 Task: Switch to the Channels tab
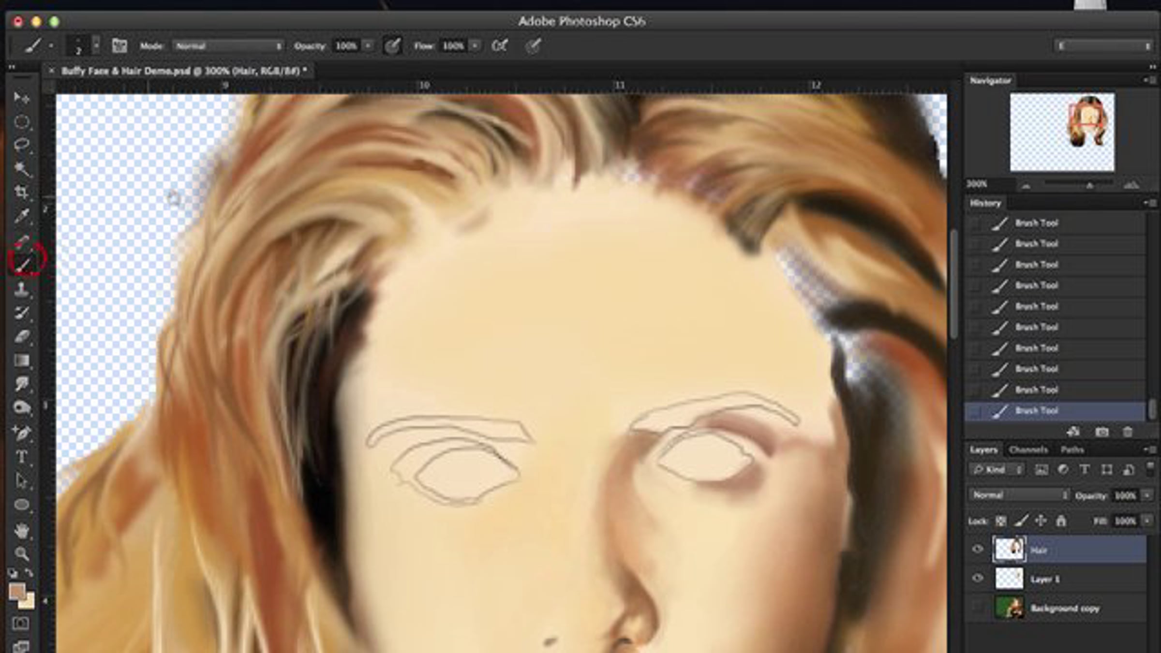1028,450
